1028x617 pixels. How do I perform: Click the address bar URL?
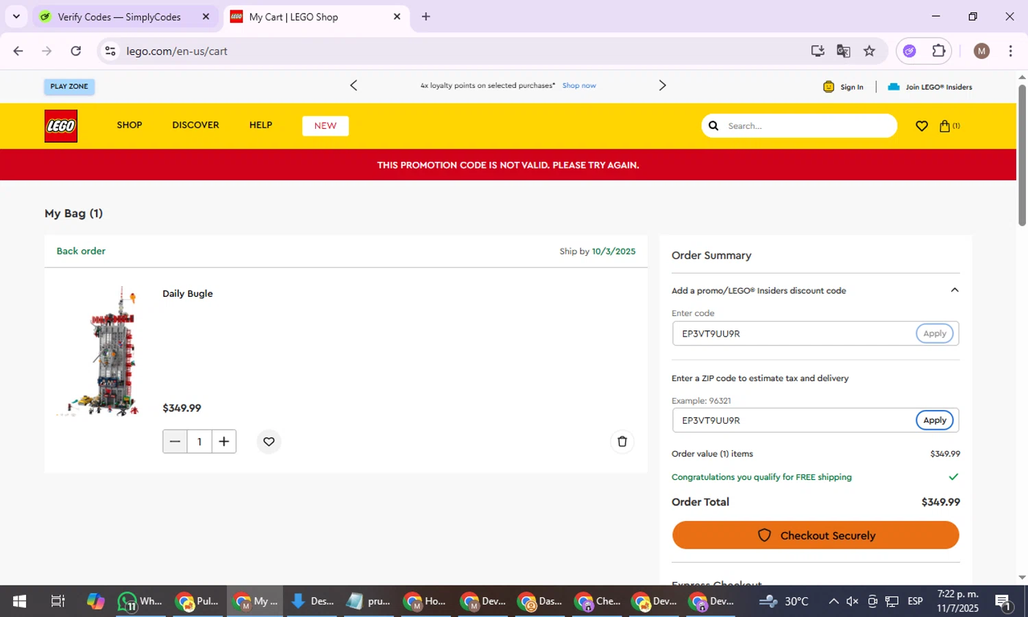pyautogui.click(x=177, y=51)
